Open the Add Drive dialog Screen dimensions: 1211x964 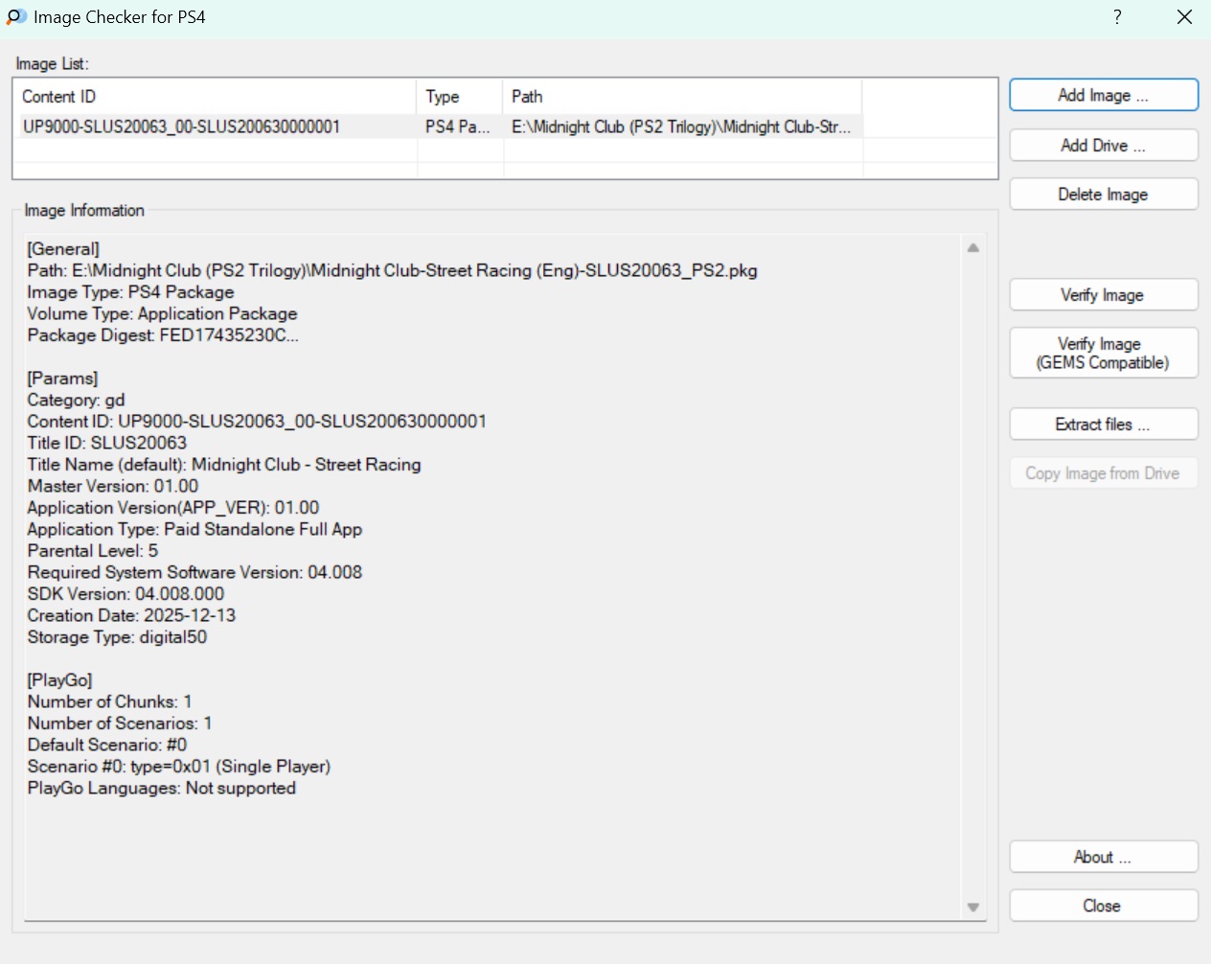click(1103, 146)
